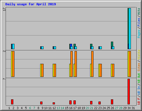Select the tall red kB bar for day 30
142x111 pixels.
tap(129, 92)
